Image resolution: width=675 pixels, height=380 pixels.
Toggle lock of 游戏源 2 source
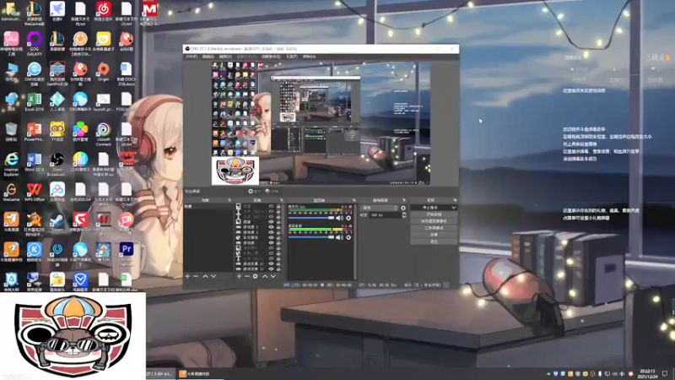(278, 227)
